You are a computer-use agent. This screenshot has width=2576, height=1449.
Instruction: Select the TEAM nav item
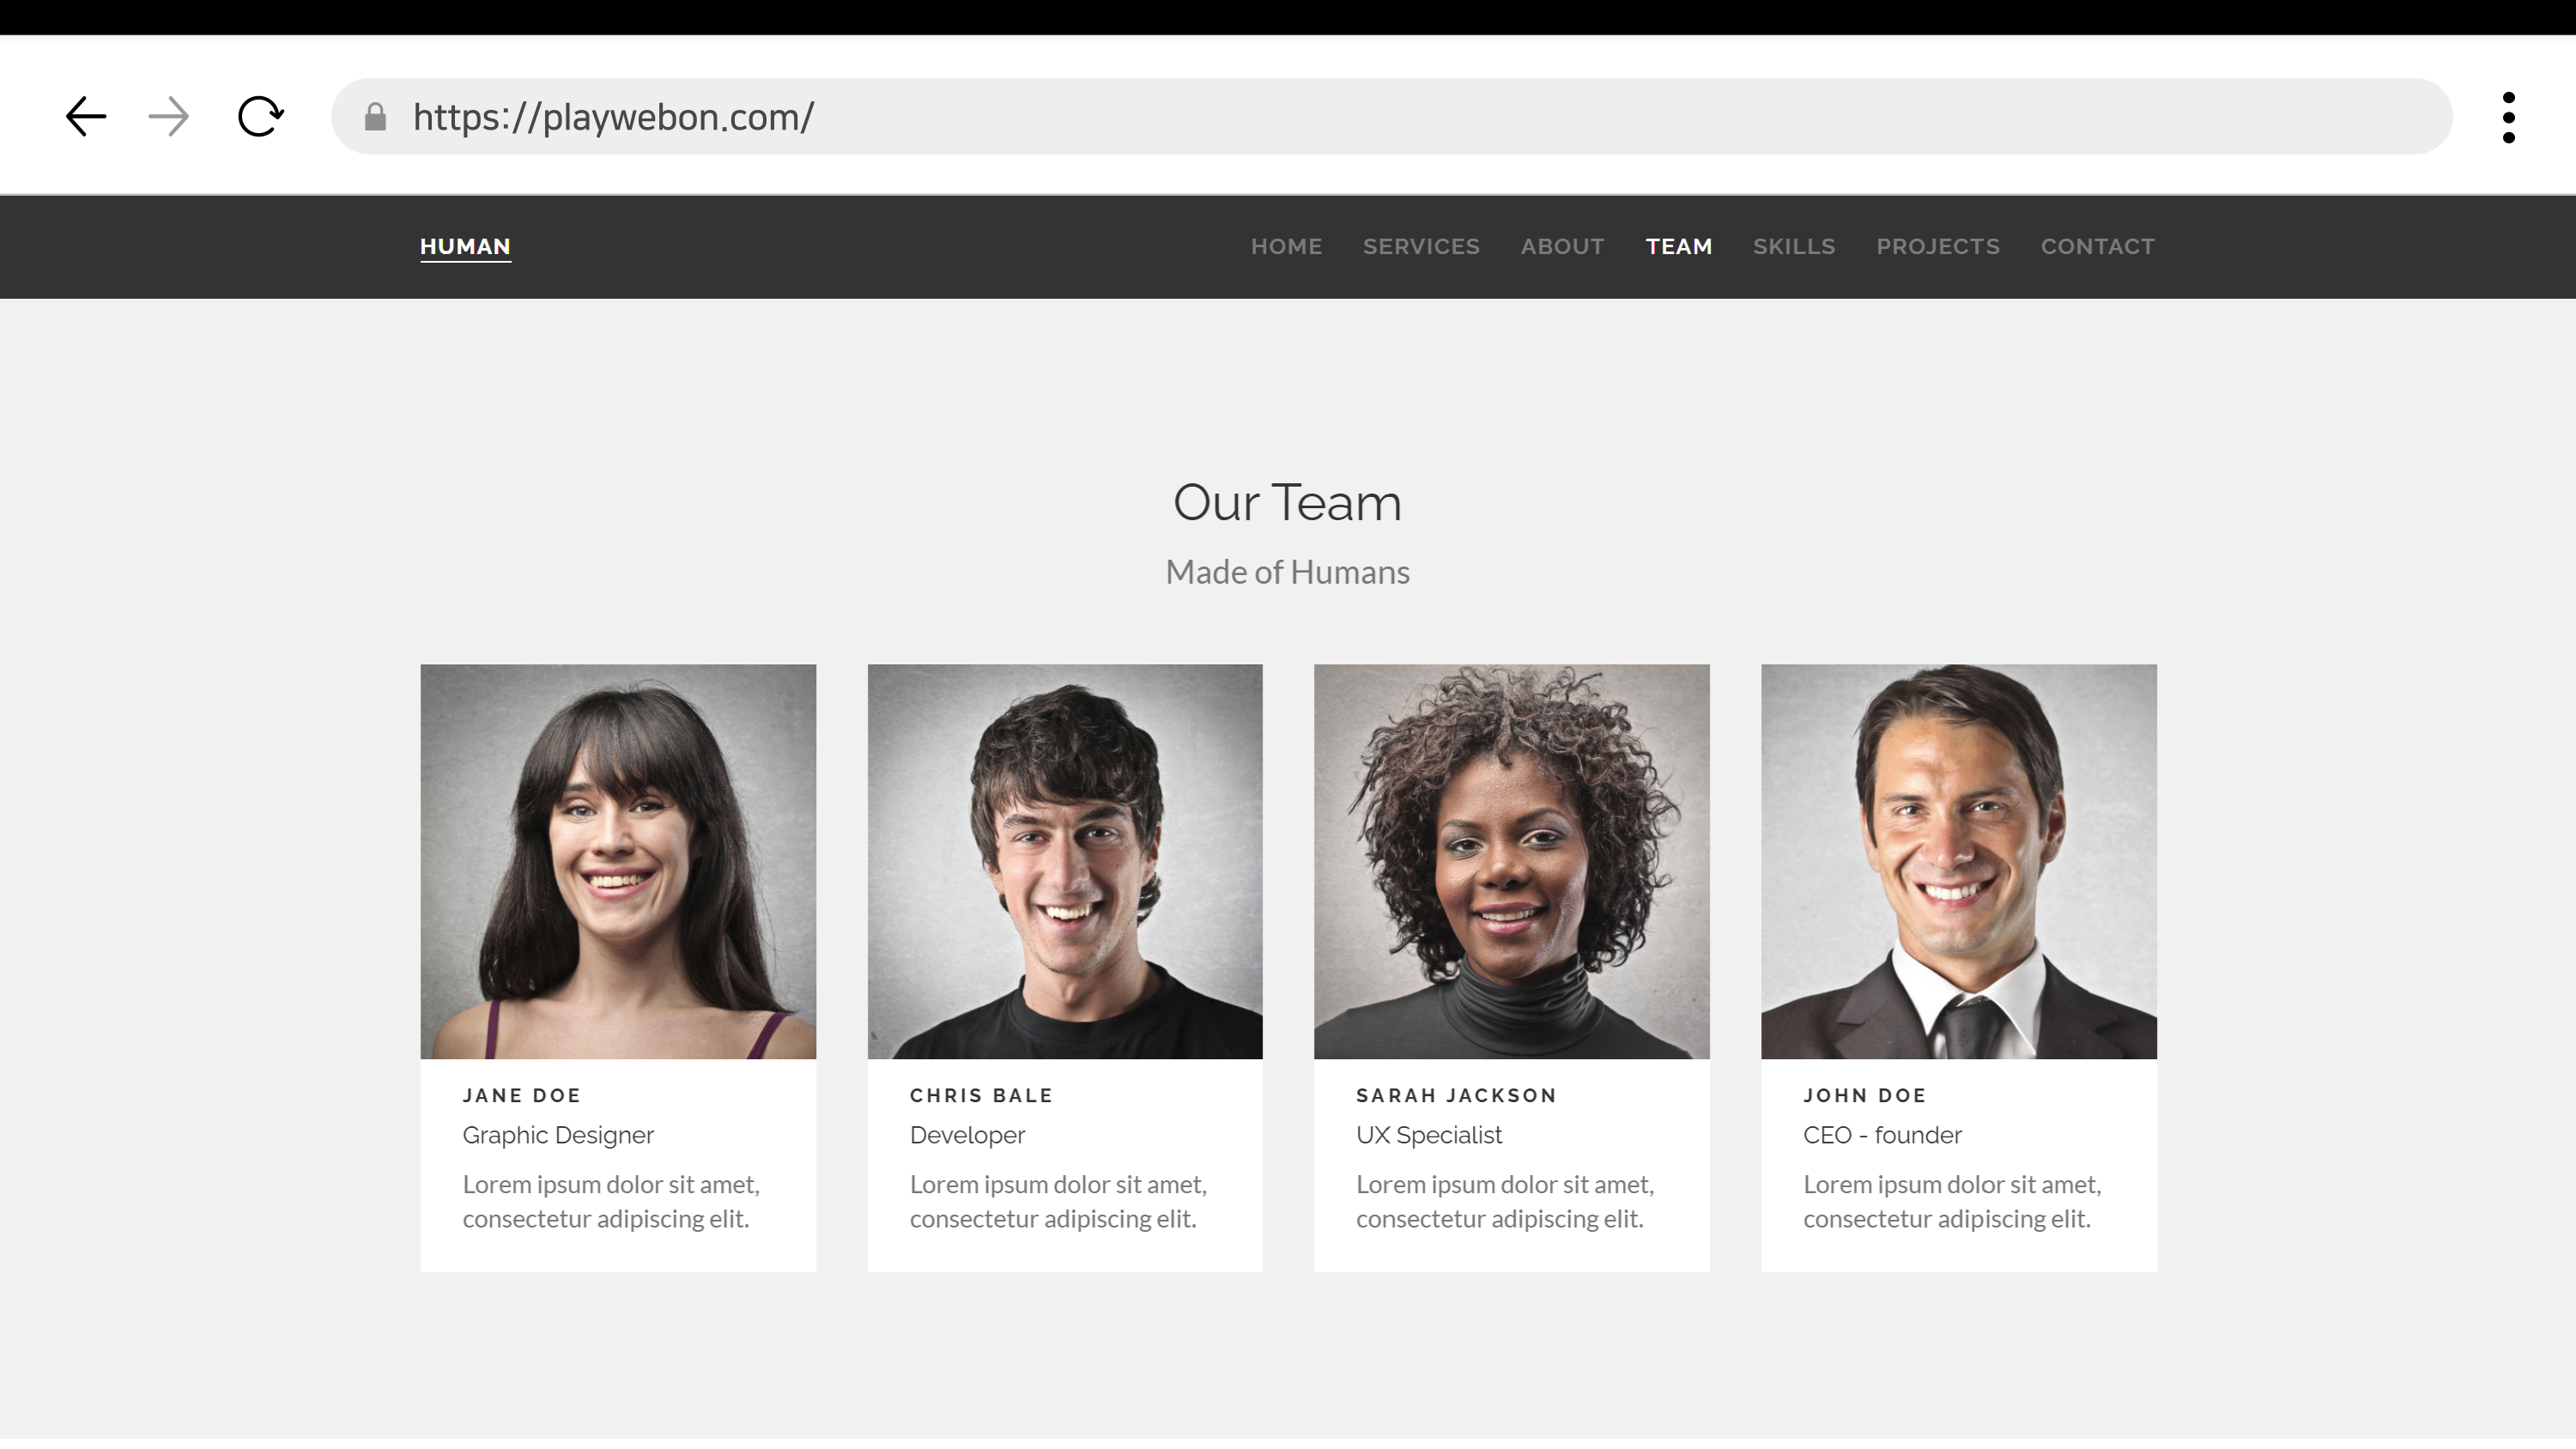[x=1678, y=246]
